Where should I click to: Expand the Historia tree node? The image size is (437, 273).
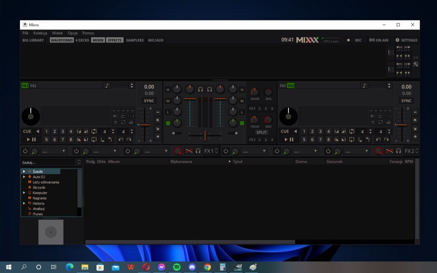click(24, 203)
